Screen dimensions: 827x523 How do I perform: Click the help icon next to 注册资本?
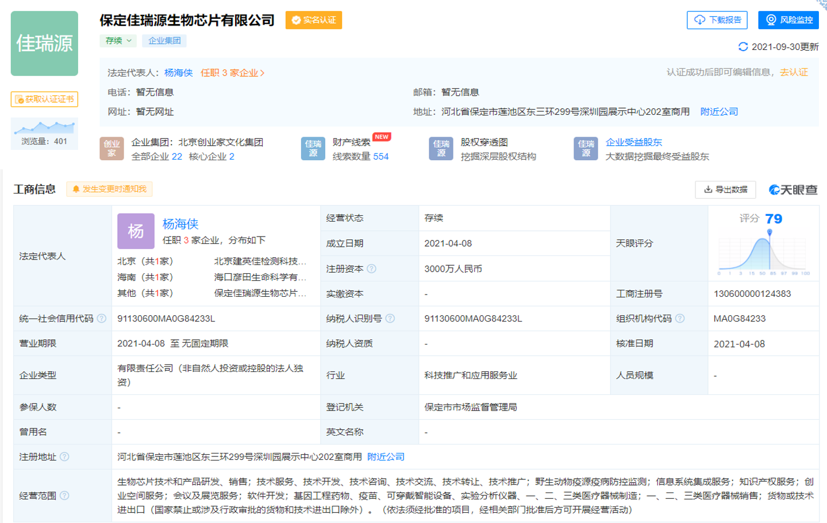371,269
